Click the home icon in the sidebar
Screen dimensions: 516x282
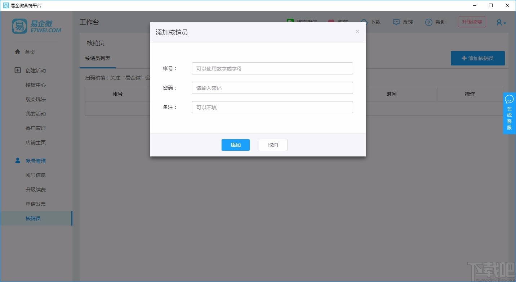17,52
